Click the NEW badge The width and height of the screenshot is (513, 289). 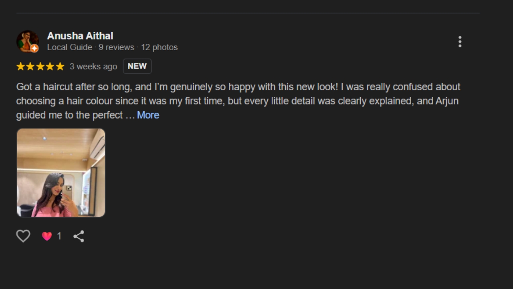(137, 66)
